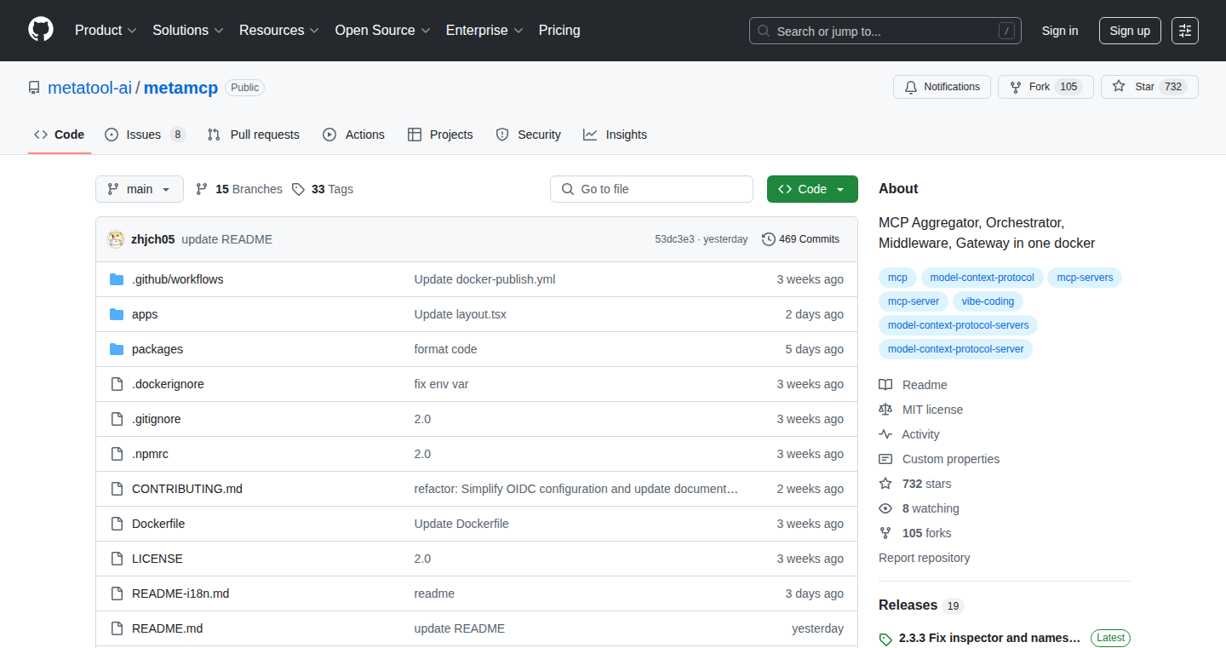Expand the Solutions menu
Screen dimensions: 1226x648
click(x=188, y=31)
